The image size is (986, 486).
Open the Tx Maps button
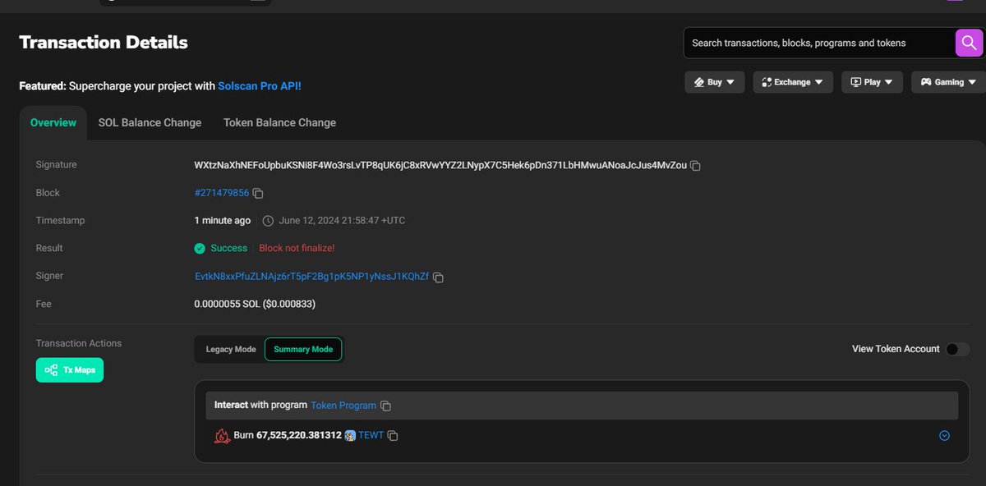(70, 370)
